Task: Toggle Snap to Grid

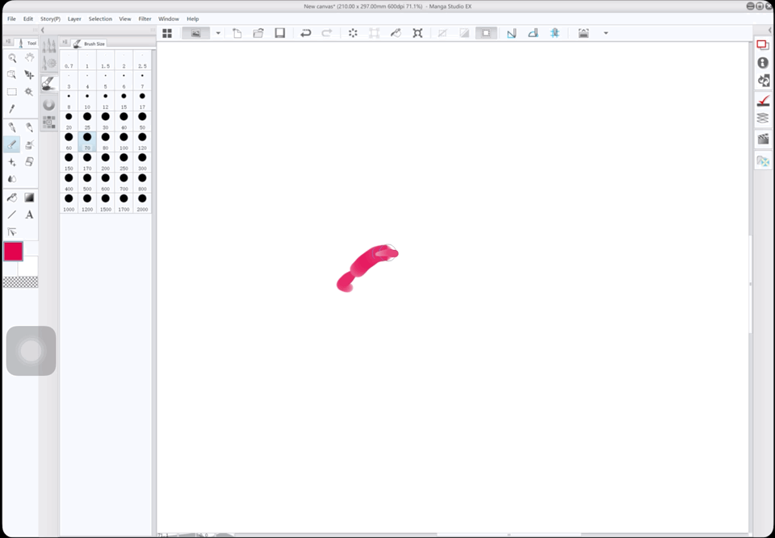Action: point(555,33)
